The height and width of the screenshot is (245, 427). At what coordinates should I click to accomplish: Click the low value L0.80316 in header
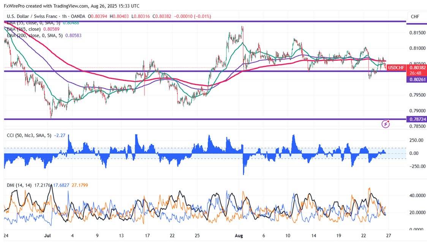click(141, 16)
